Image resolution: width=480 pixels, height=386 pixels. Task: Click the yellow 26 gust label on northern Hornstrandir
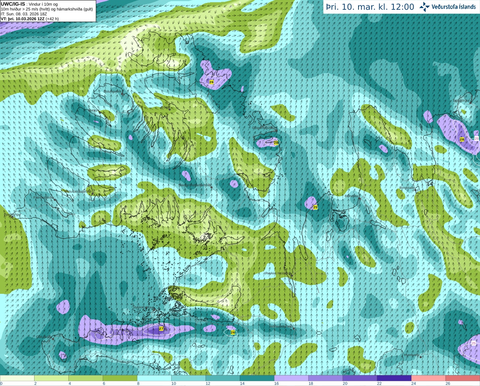[211, 82]
